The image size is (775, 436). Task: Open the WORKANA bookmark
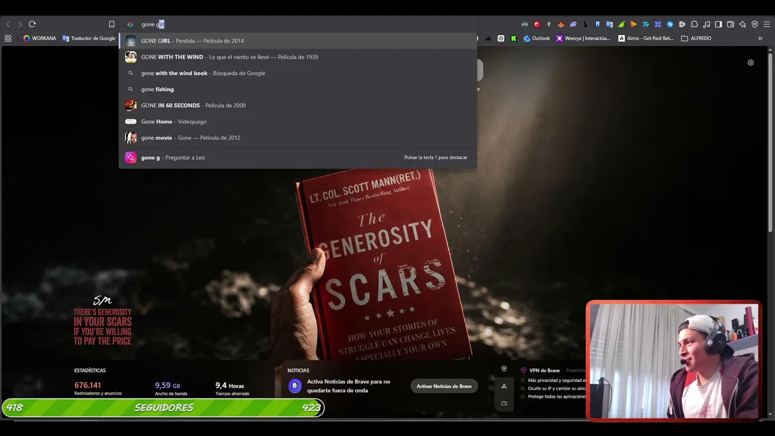click(39, 38)
